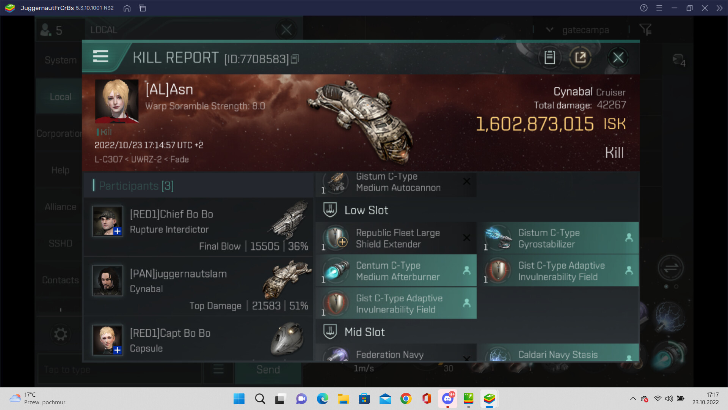Screen dimensions: 728x410
Task: Open Discord from the Windows taskbar
Action: coord(447,399)
